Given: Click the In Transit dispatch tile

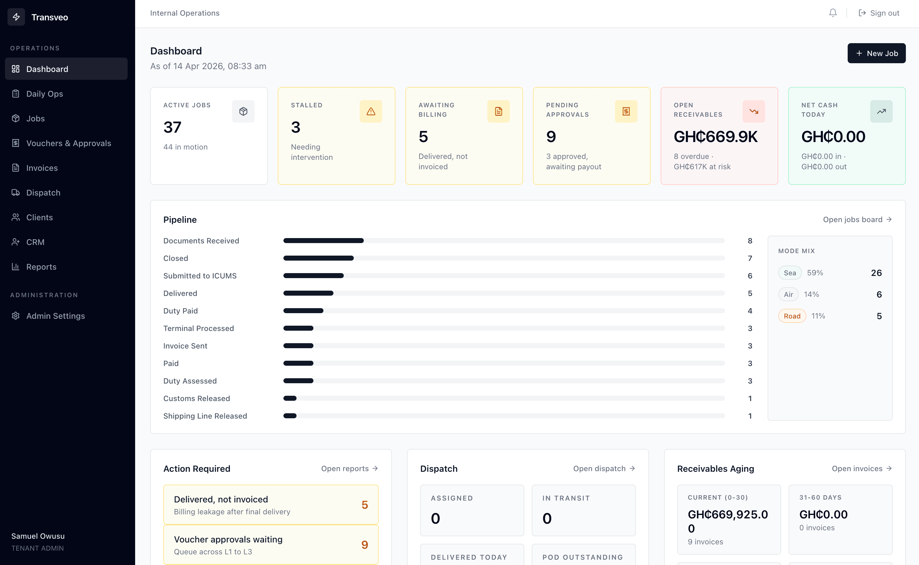Looking at the screenshot, I should click(x=584, y=510).
